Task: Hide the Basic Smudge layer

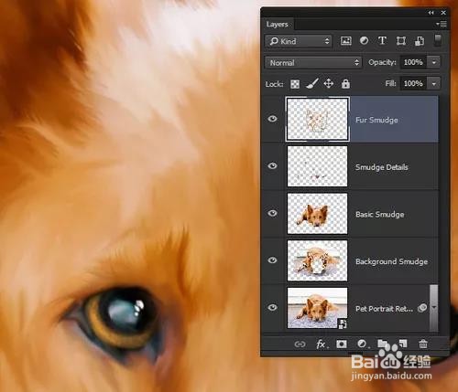Action: (272, 213)
